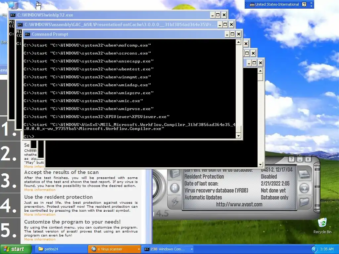Click 'Use the resident protection' heading
This screenshot has height=254, width=339.
click(58, 197)
